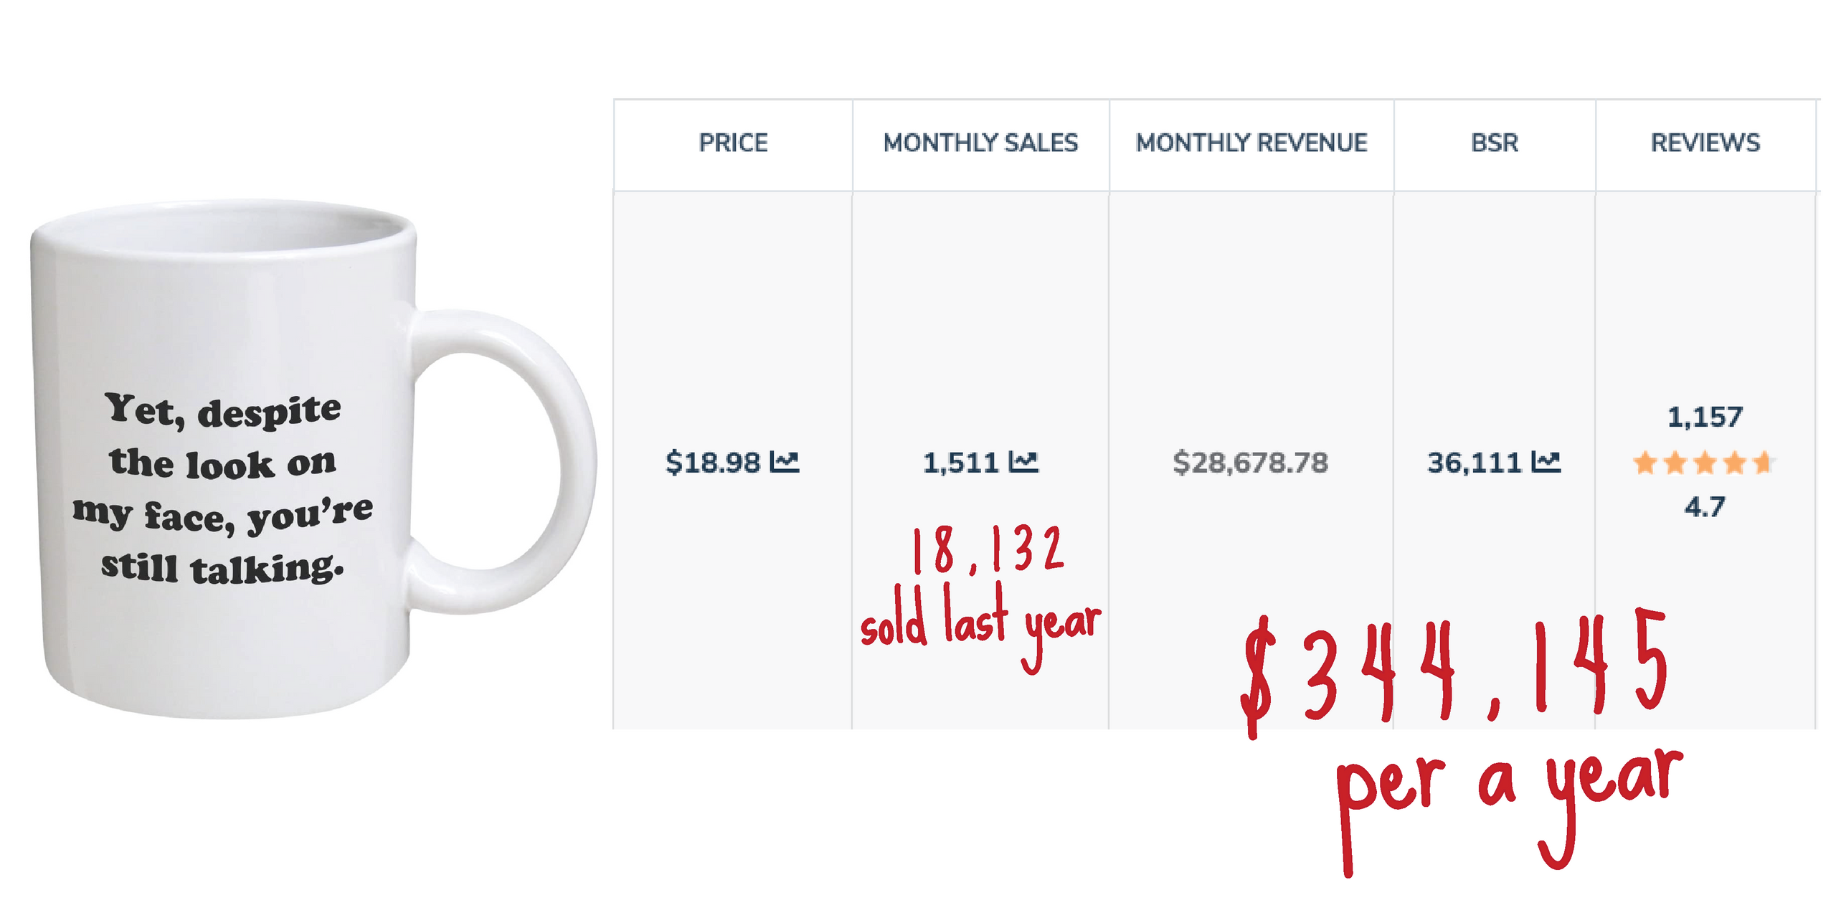
Task: Select the BSR column header
Action: coord(1495,143)
